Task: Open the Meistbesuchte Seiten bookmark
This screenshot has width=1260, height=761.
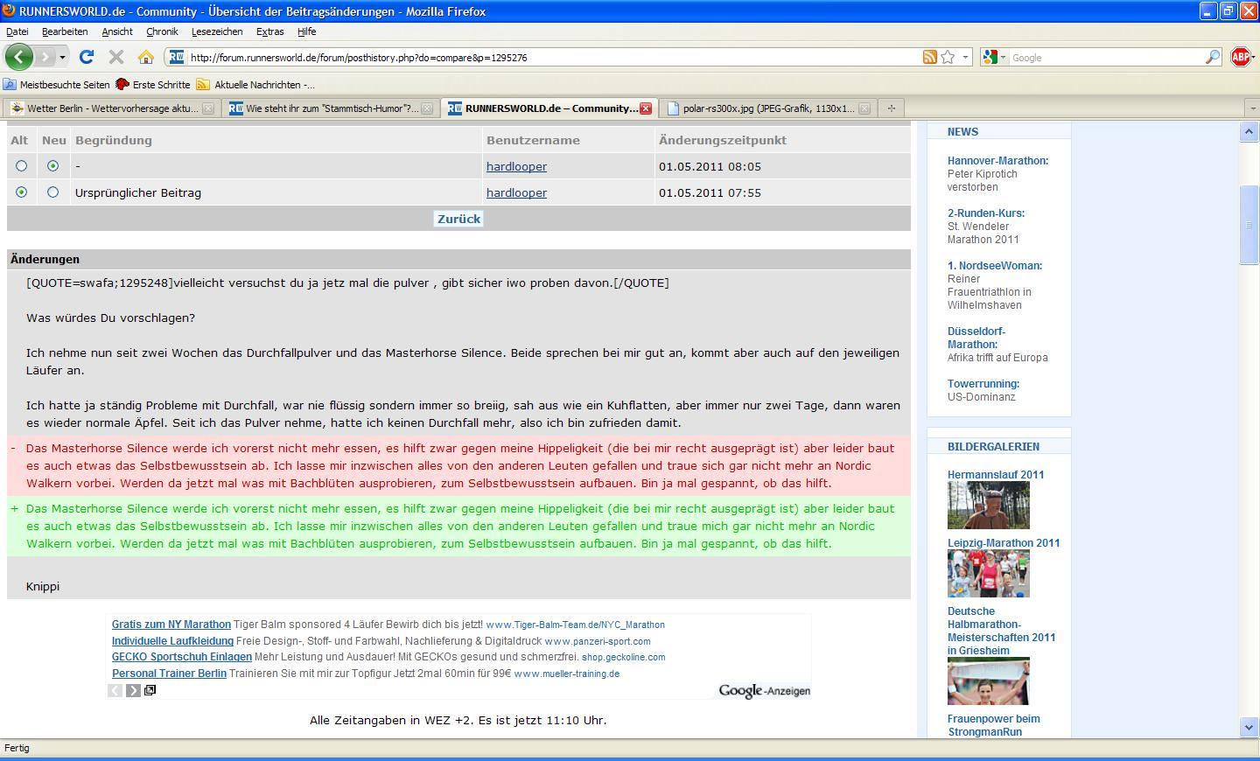Action: (57, 85)
